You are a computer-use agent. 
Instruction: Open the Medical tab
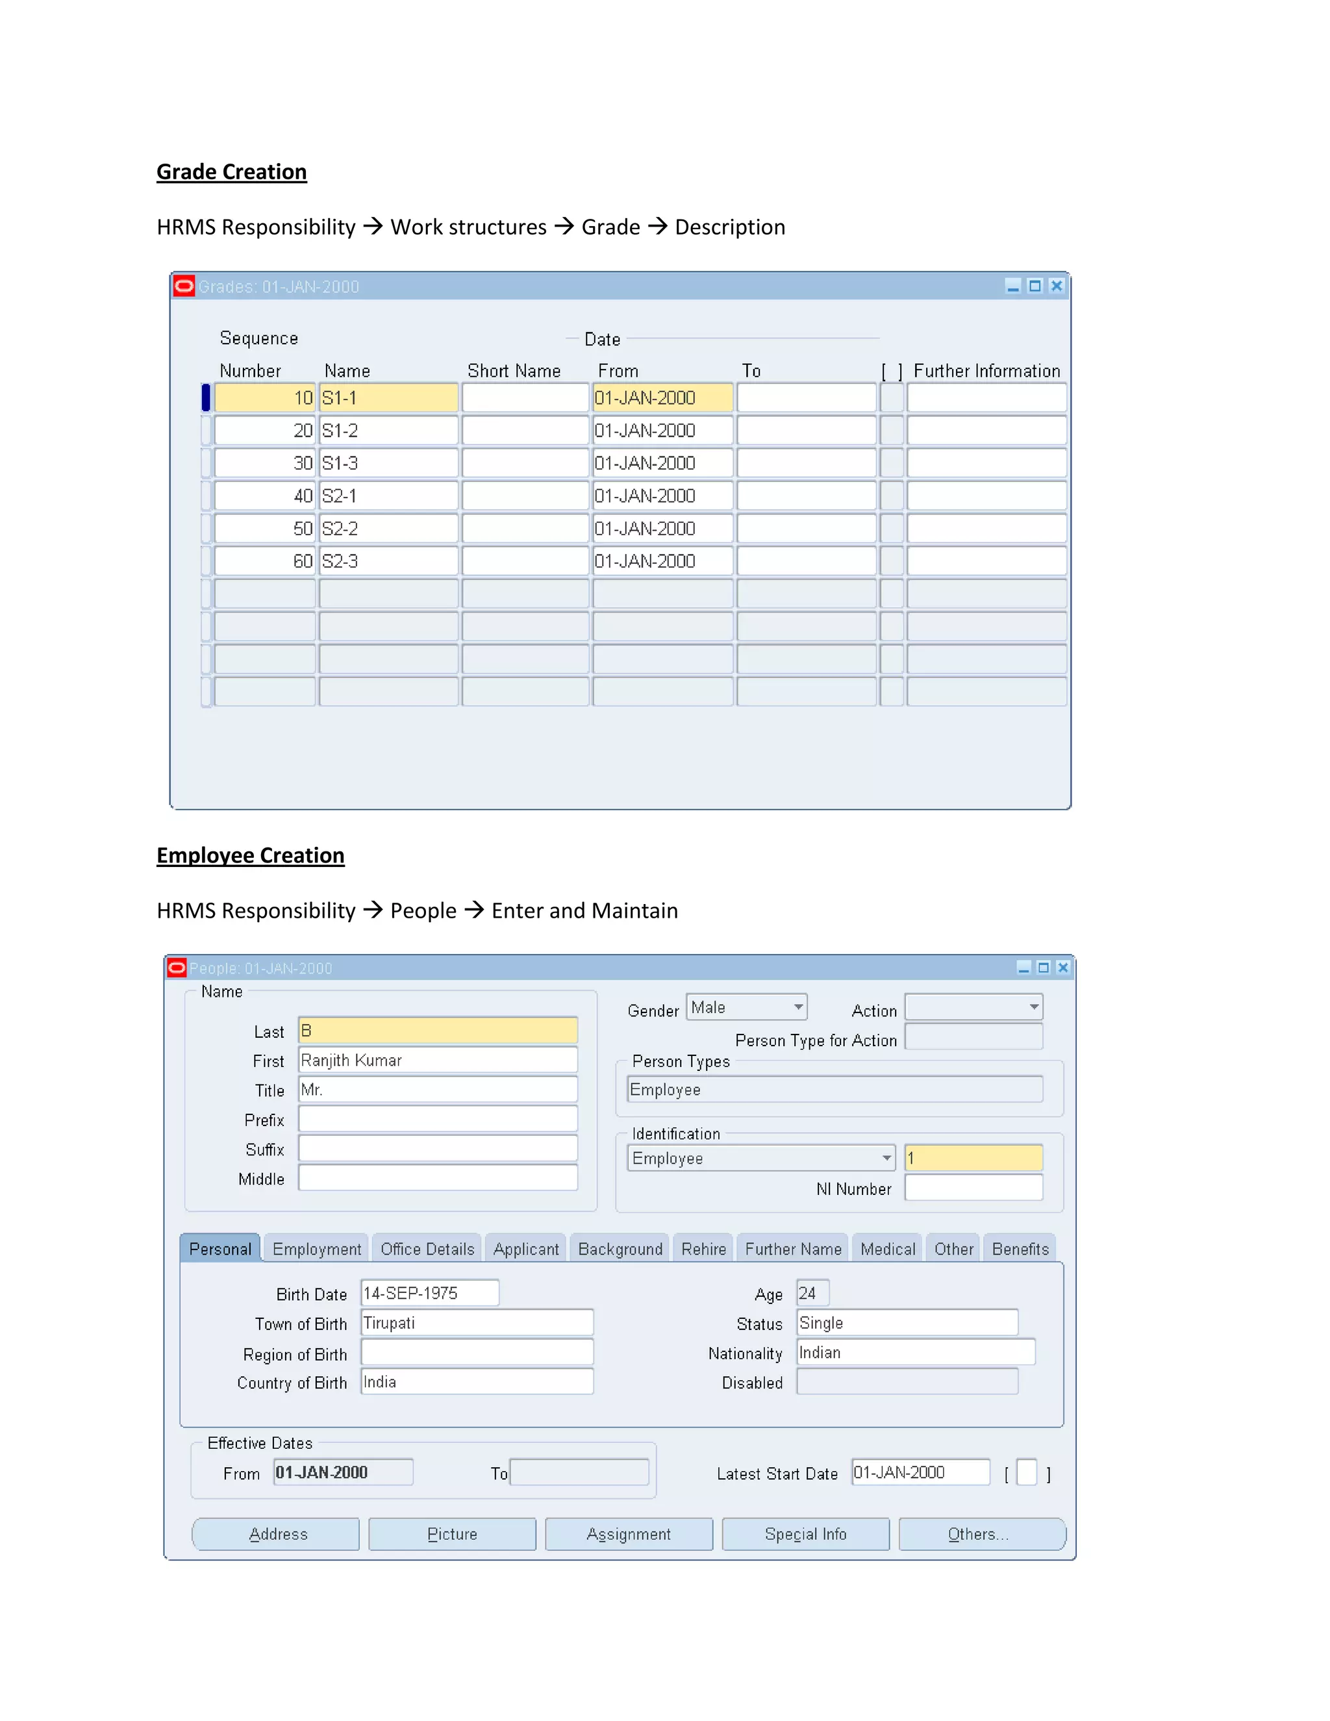[x=887, y=1249]
